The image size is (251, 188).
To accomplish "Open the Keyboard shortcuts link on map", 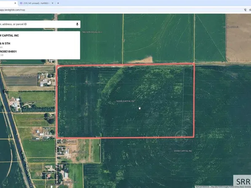I will click(202, 187).
